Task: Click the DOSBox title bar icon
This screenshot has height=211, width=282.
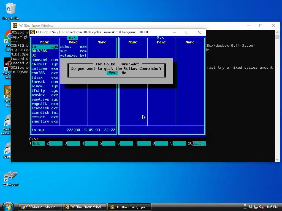Action: pyautogui.click(x=32, y=32)
